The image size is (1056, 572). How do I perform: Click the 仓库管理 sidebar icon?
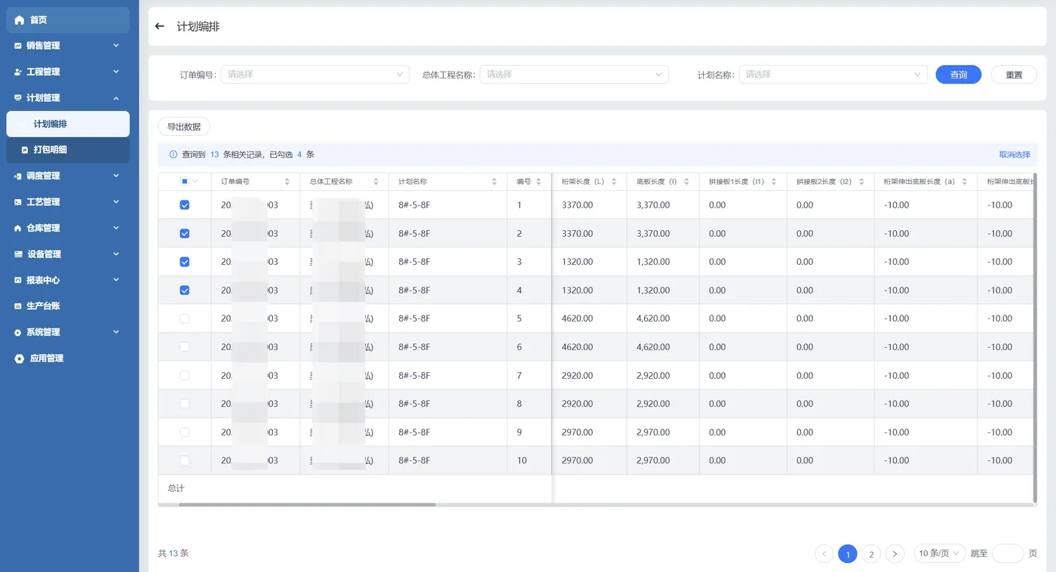pos(18,229)
